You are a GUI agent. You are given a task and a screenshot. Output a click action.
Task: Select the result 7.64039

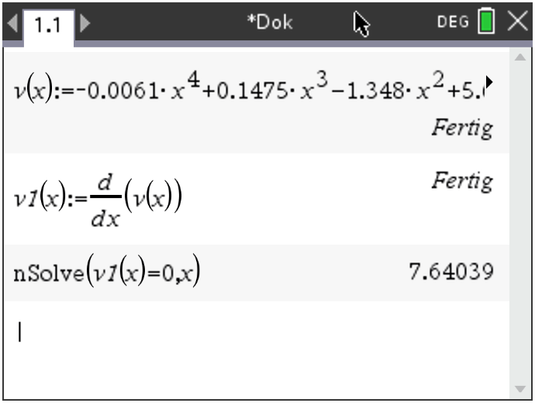coord(451,272)
